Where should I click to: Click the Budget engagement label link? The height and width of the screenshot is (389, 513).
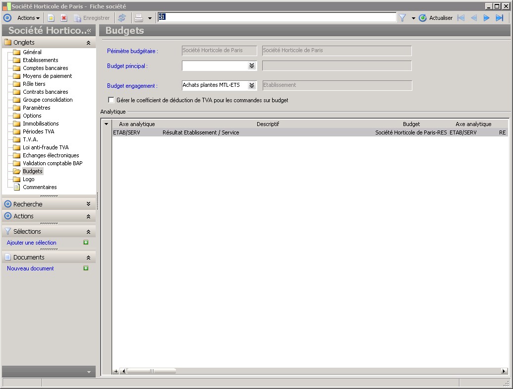point(132,86)
